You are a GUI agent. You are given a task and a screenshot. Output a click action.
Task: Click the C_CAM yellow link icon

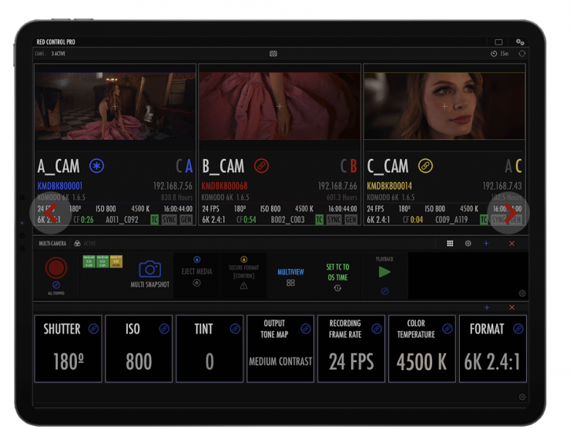click(x=425, y=166)
